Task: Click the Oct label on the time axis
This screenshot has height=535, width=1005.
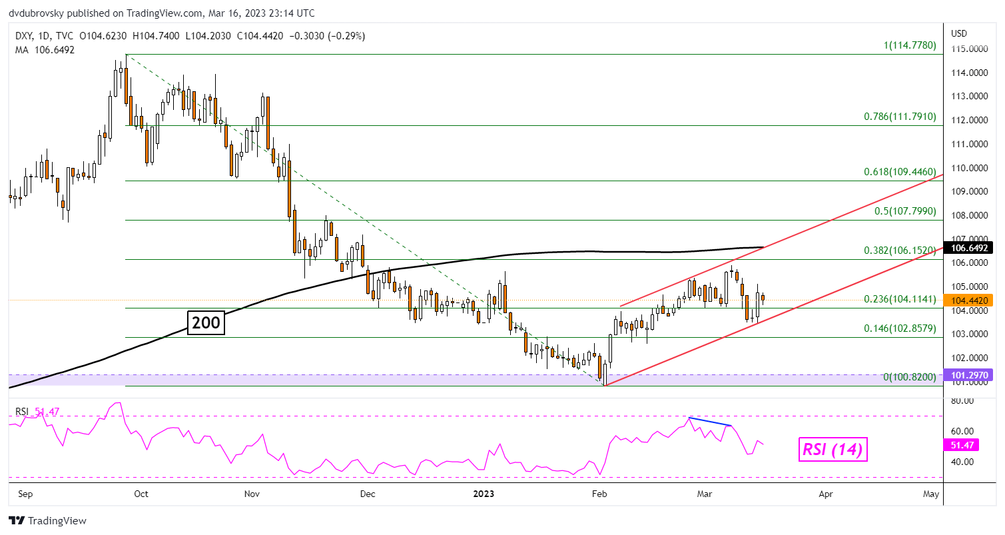Action: (141, 494)
